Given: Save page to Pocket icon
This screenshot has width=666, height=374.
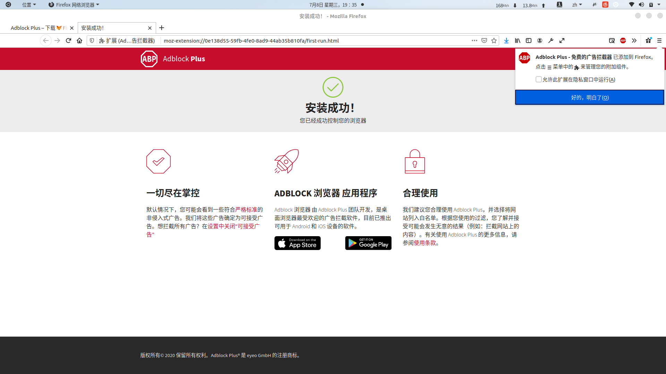Looking at the screenshot, I should pyautogui.click(x=484, y=41).
